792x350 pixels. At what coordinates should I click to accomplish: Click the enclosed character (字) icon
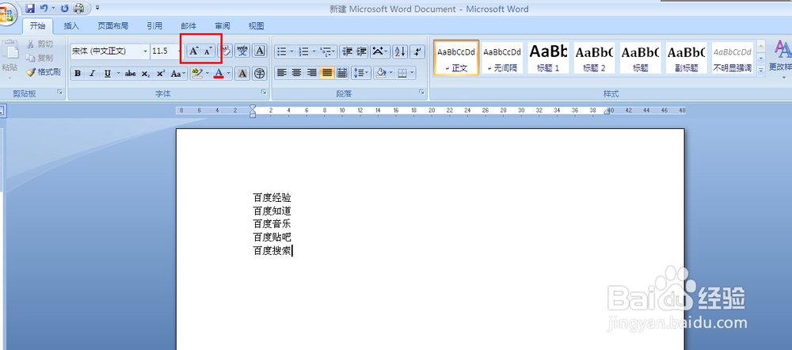tap(260, 73)
